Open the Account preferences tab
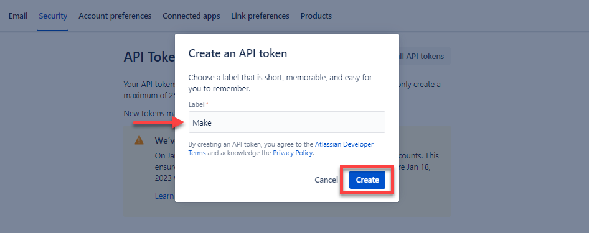 (x=115, y=16)
